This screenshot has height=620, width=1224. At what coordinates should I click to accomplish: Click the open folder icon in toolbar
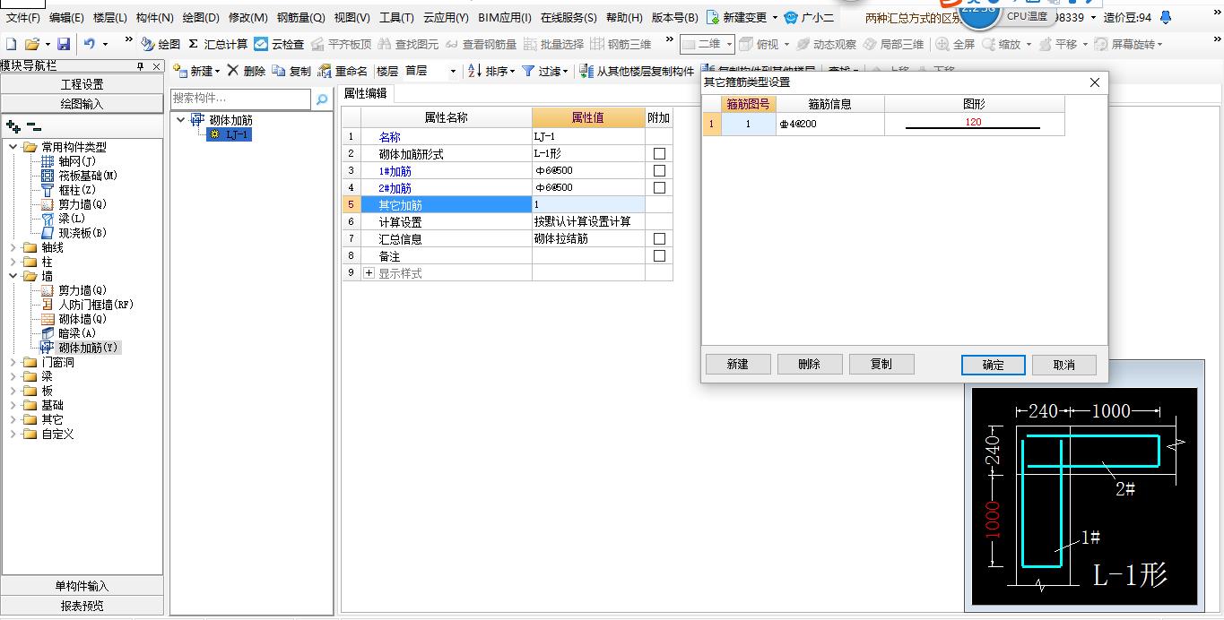click(x=31, y=44)
